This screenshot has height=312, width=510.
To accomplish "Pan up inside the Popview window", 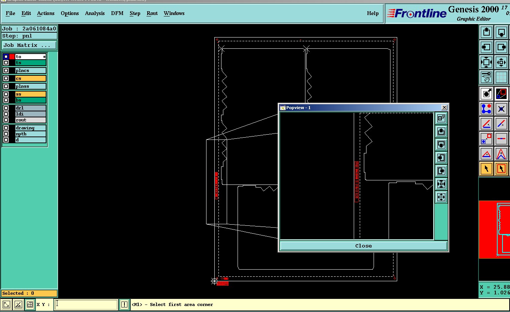I will 441,132.
